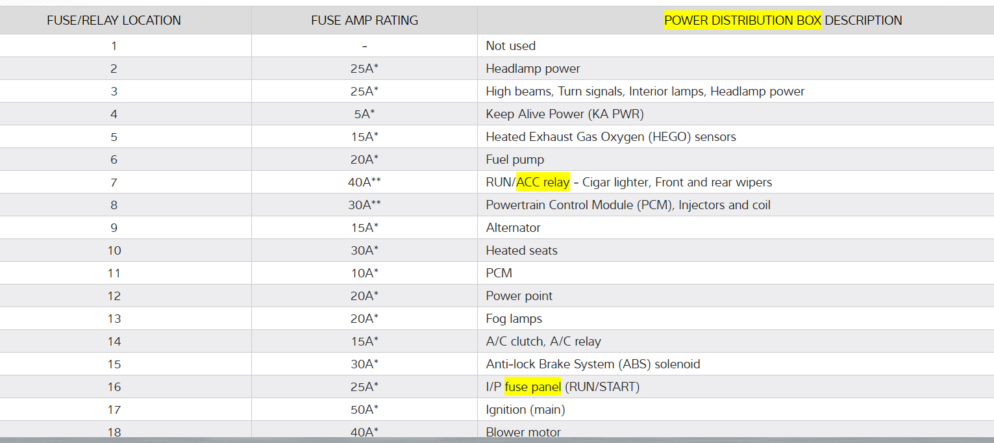Click the FUSE AMP RATING column header
The height and width of the screenshot is (443, 994).
pos(364,20)
